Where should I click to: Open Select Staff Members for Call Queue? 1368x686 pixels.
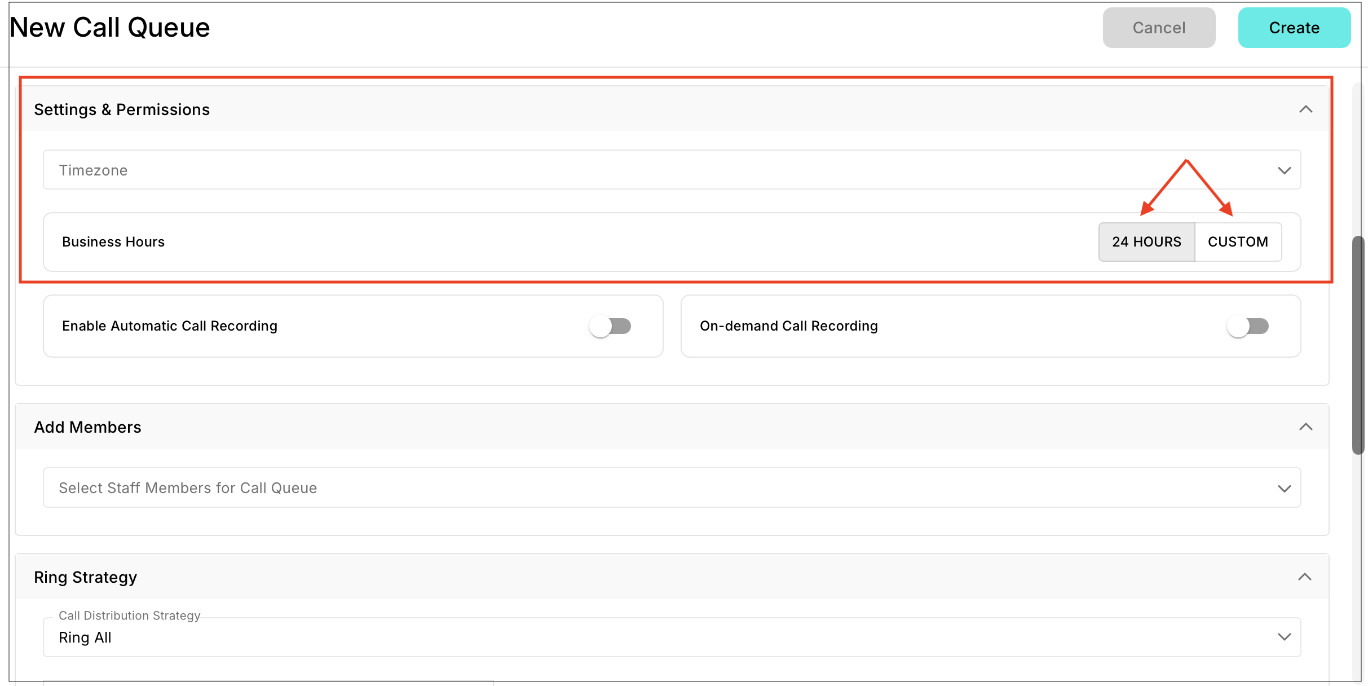(620, 488)
